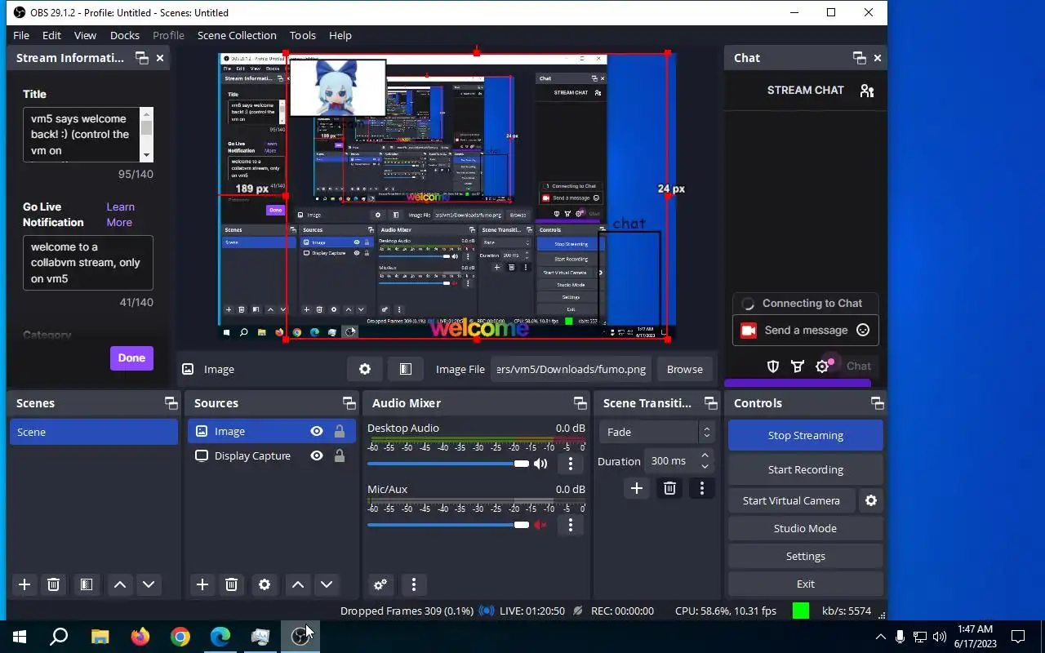Open OBS Settings button
Screen dimensions: 1045x653
coord(805,556)
